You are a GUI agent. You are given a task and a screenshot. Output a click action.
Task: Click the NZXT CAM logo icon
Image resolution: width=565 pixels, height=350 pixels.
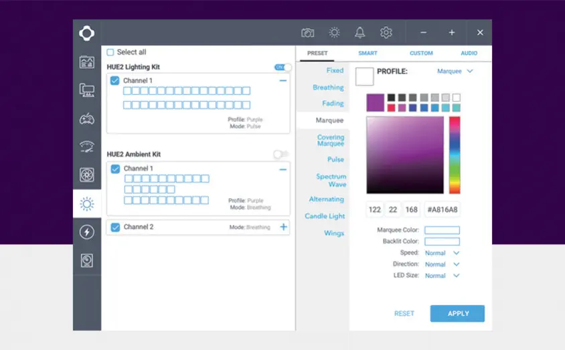(87, 33)
